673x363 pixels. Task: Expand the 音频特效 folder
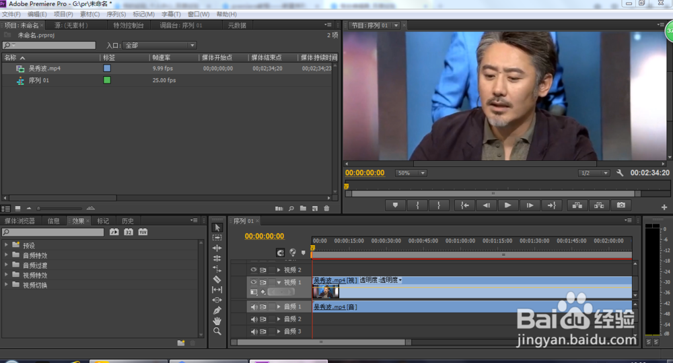click(x=6, y=255)
